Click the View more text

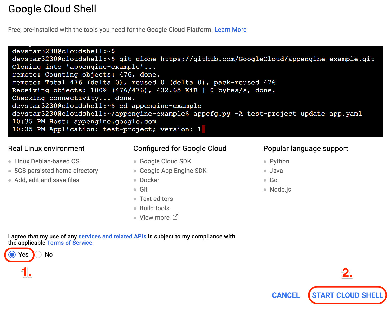click(154, 218)
